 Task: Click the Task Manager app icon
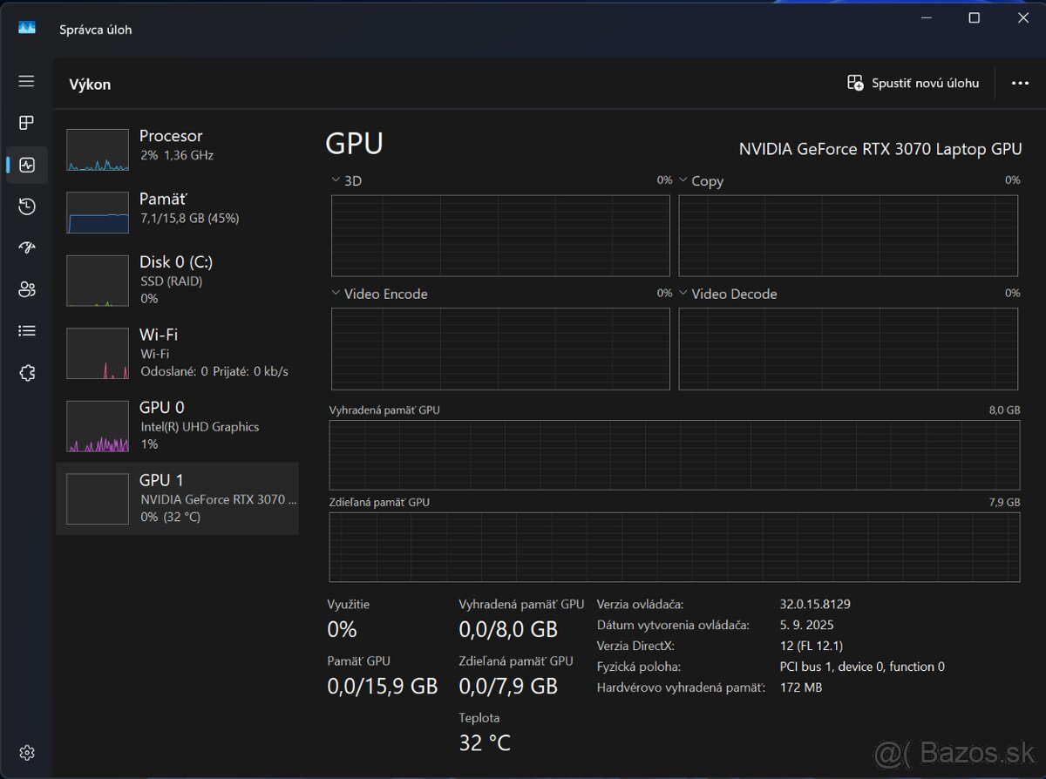point(27,28)
